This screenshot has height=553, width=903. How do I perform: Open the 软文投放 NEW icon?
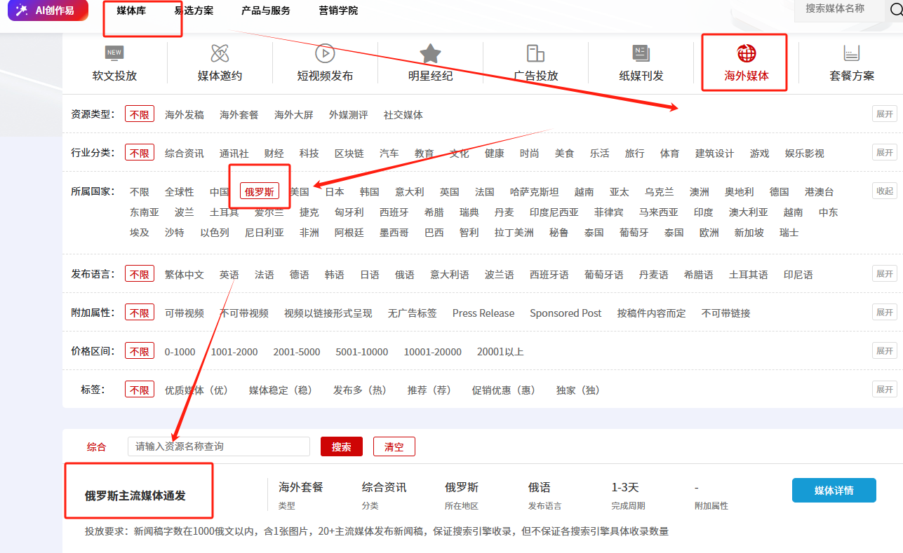coord(114,53)
